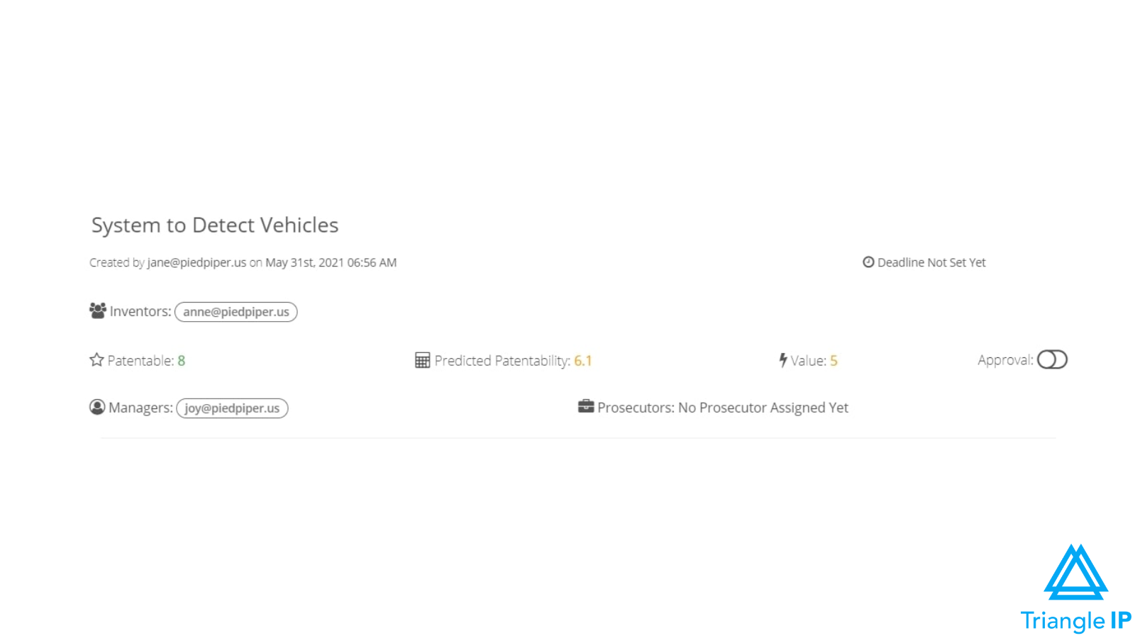Click the Managers user icon
Screen dimensions: 1135x638
(97, 407)
